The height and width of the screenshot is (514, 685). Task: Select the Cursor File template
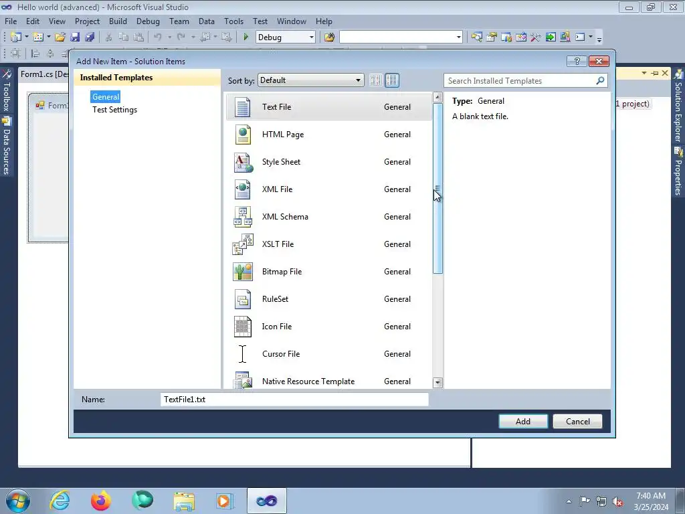point(328,354)
